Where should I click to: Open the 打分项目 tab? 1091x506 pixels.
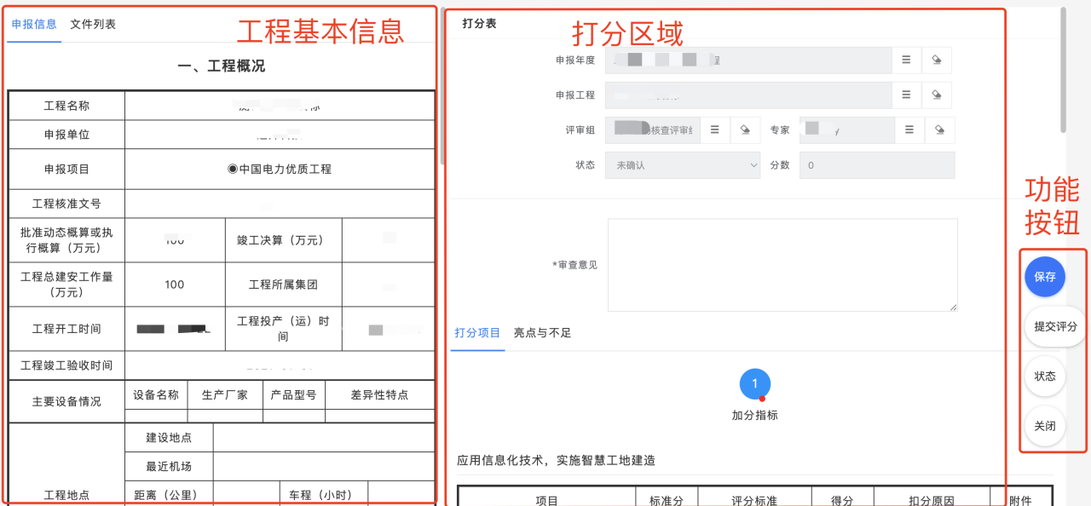pos(477,333)
